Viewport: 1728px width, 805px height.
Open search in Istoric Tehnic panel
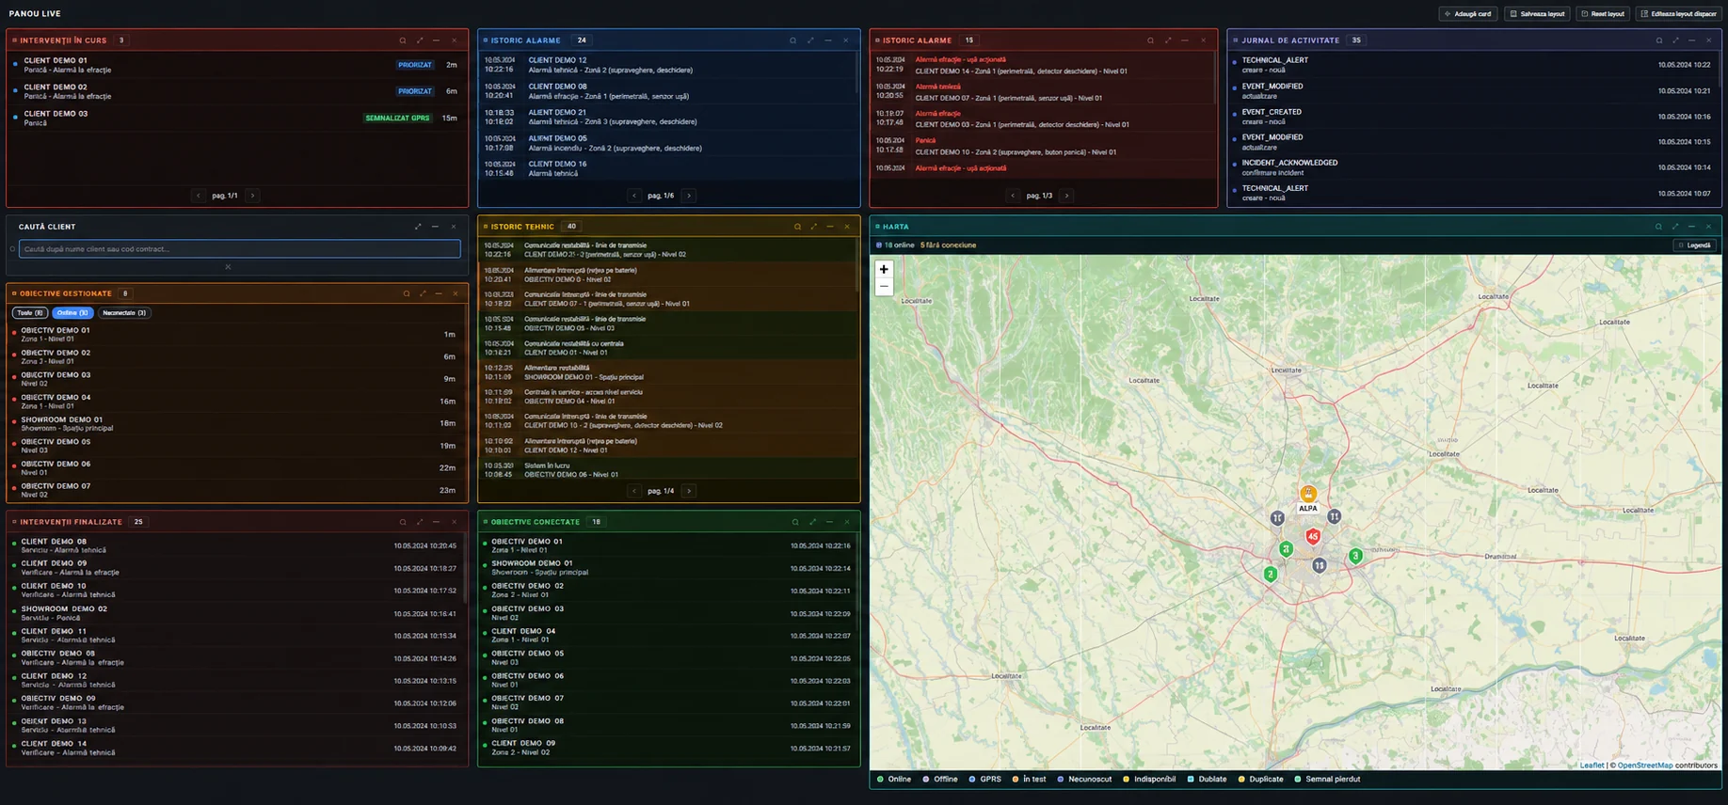click(x=797, y=227)
